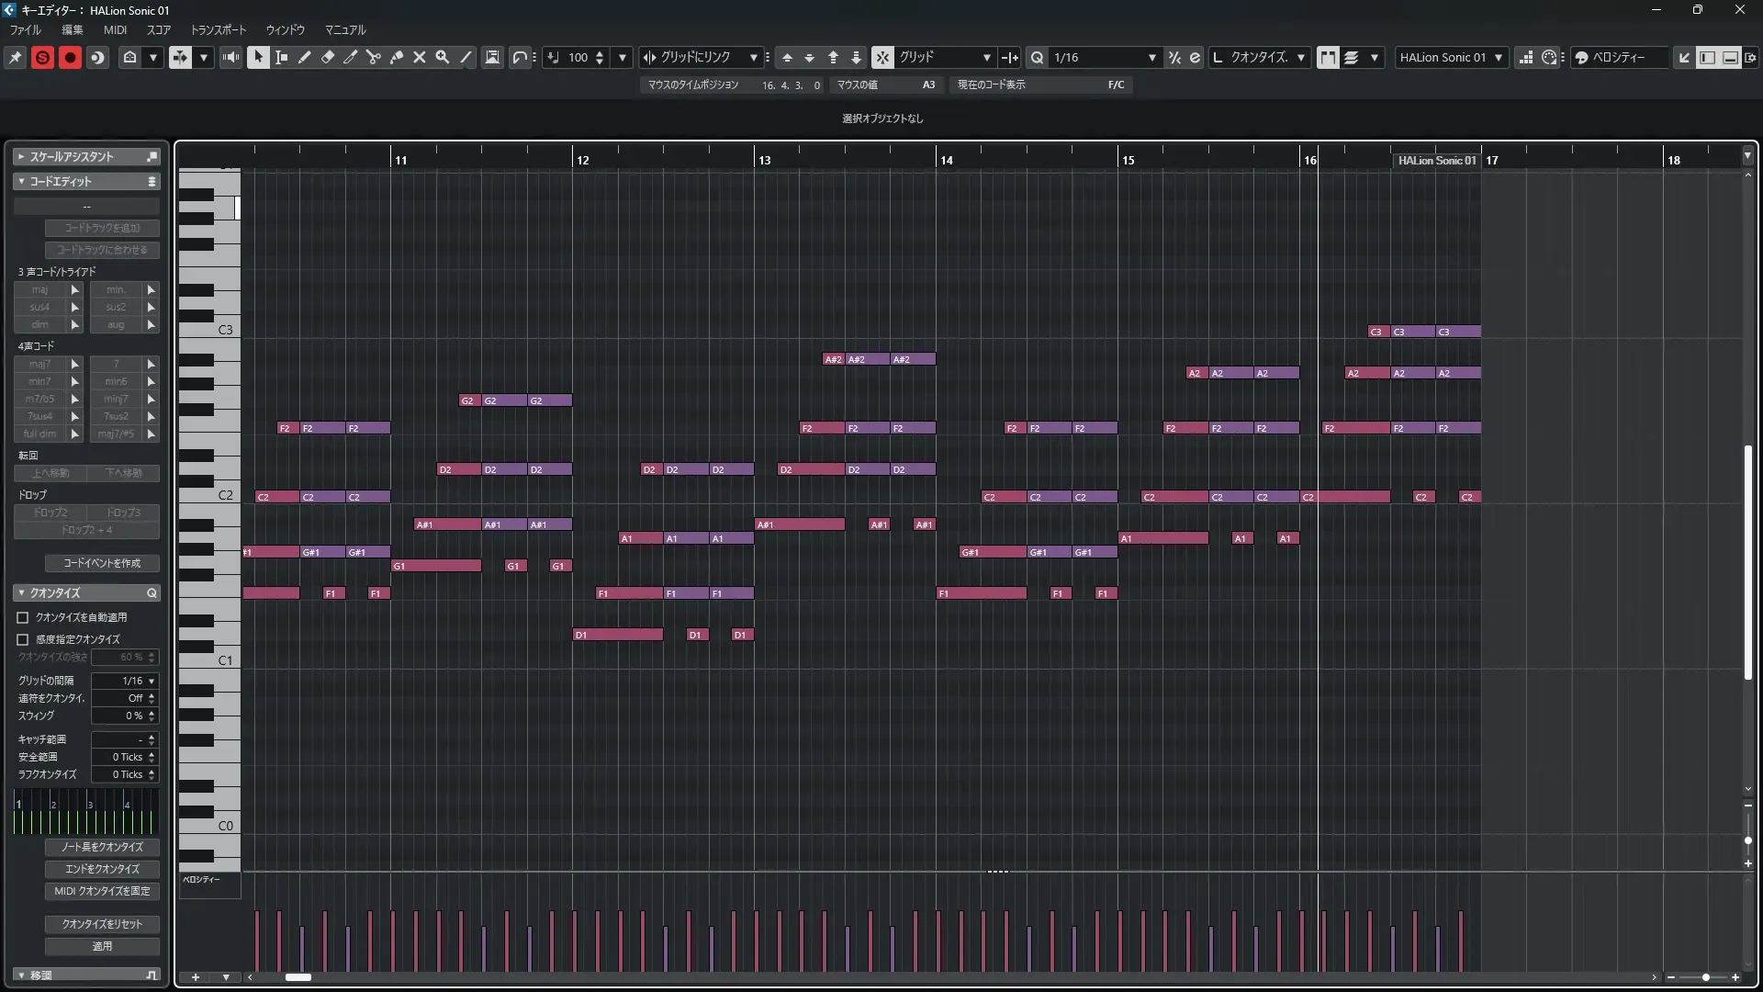This screenshot has height=992, width=1763.
Task: Click the ノート長をクオンタイズ button
Action: (x=102, y=847)
